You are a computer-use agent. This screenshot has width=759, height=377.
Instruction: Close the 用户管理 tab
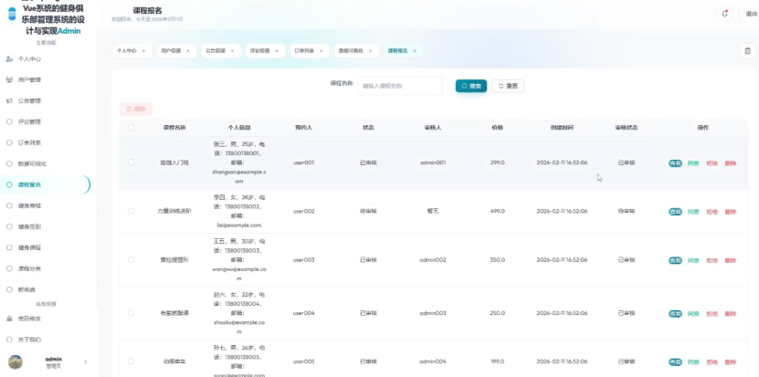(x=188, y=51)
